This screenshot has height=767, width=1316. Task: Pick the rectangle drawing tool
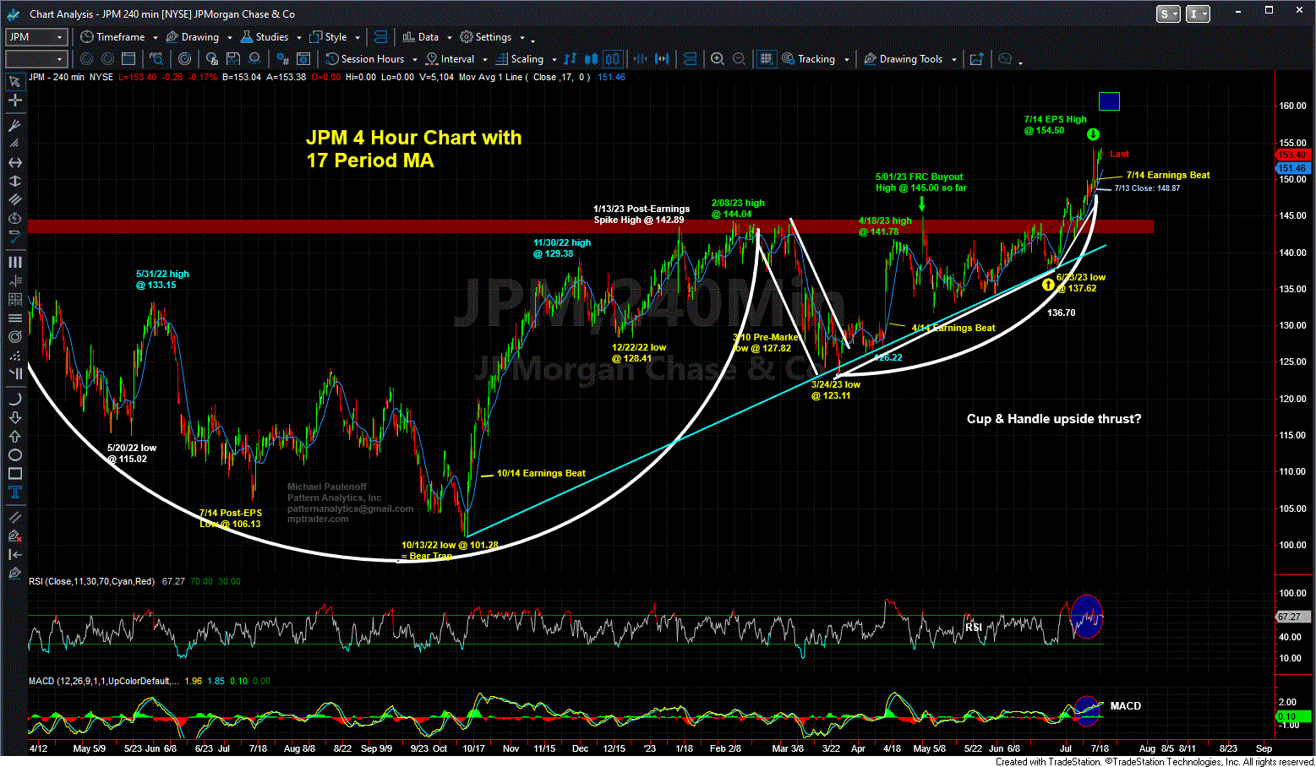point(14,474)
